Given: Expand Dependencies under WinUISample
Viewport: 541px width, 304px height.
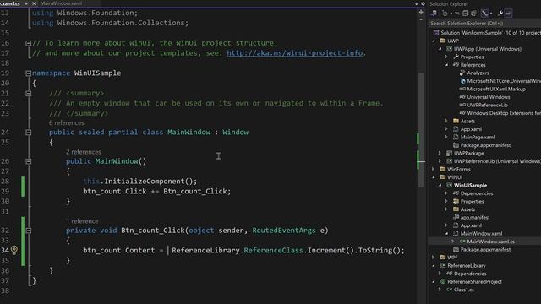Looking at the screenshot, I should [x=446, y=193].
